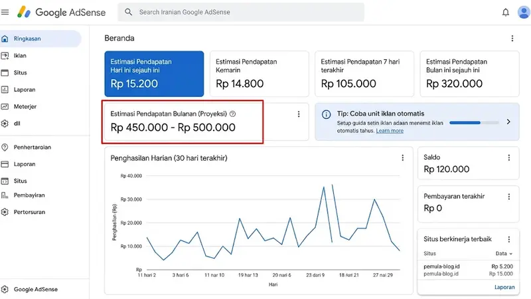Viewport: 531px width, 299px height.
Task: Click the second Situs sidebar icon
Action: click(5, 181)
